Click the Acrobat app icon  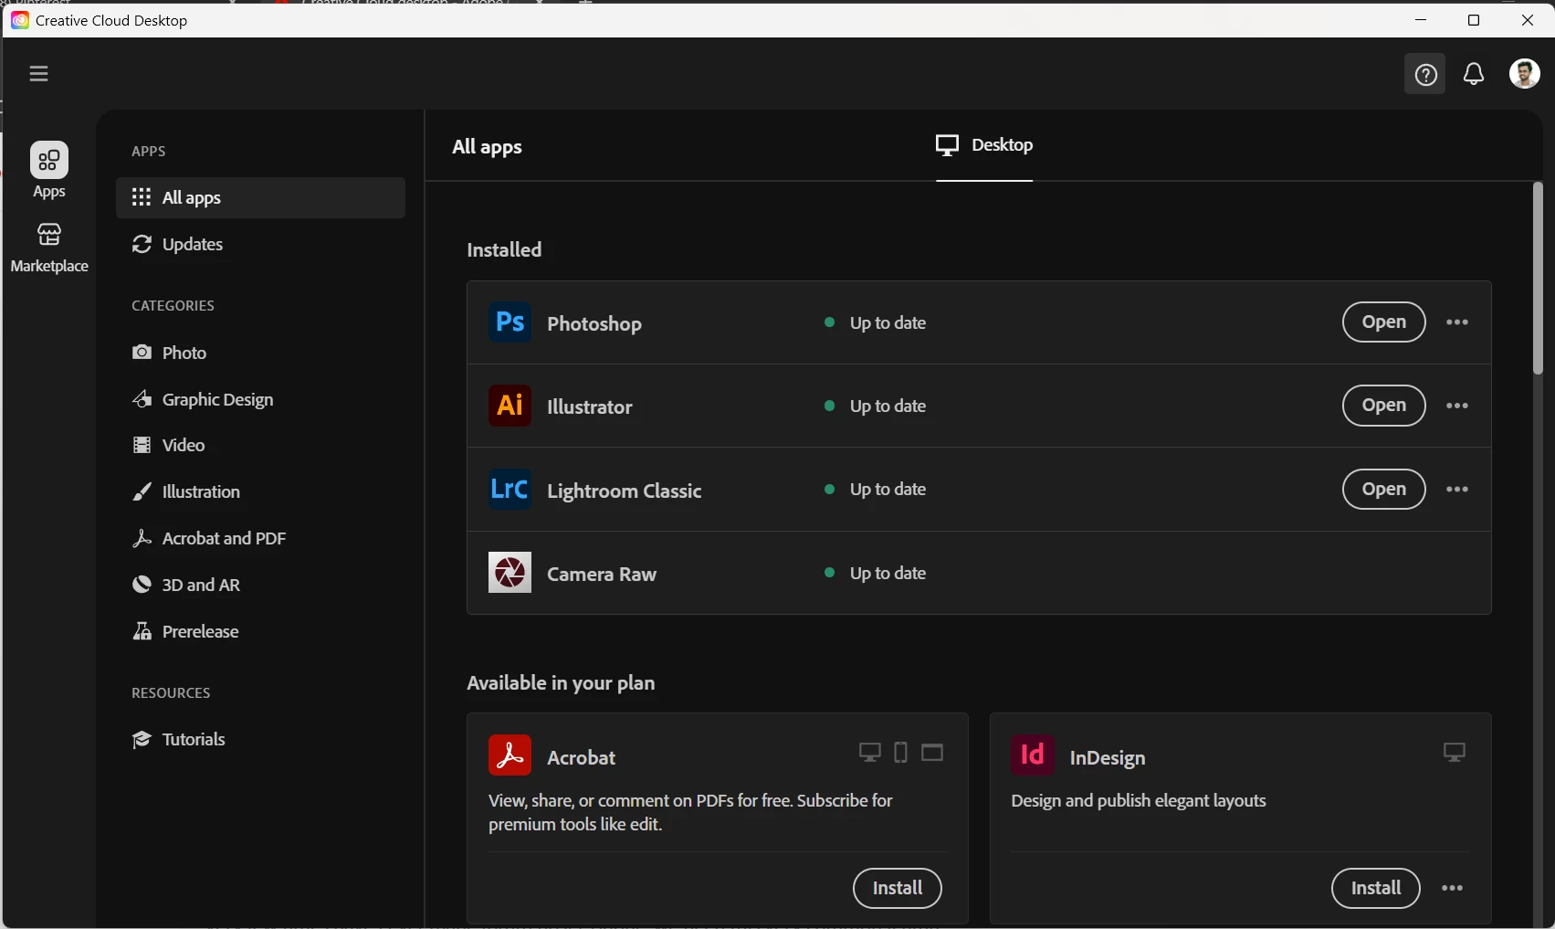tap(510, 755)
